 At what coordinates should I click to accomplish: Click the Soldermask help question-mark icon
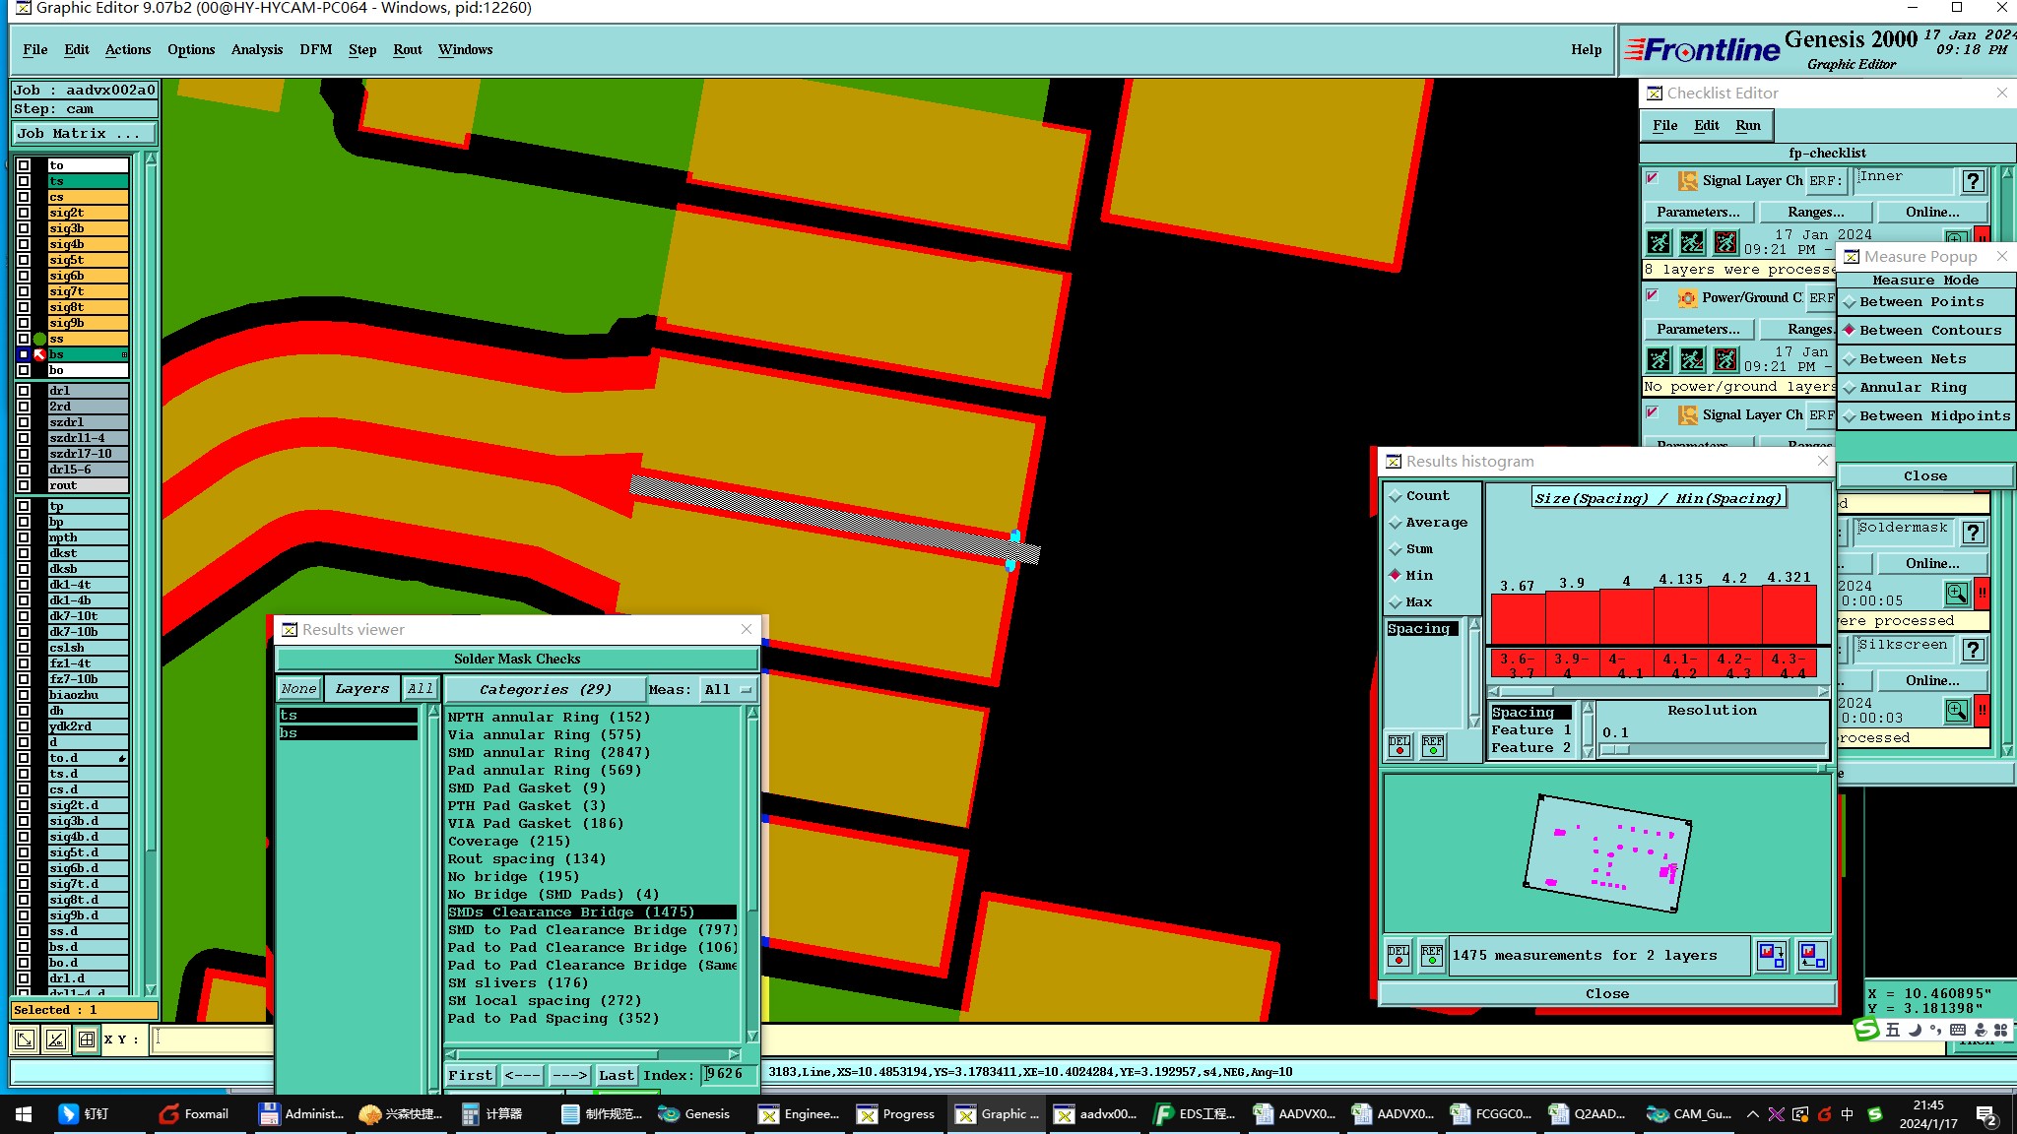(1973, 533)
